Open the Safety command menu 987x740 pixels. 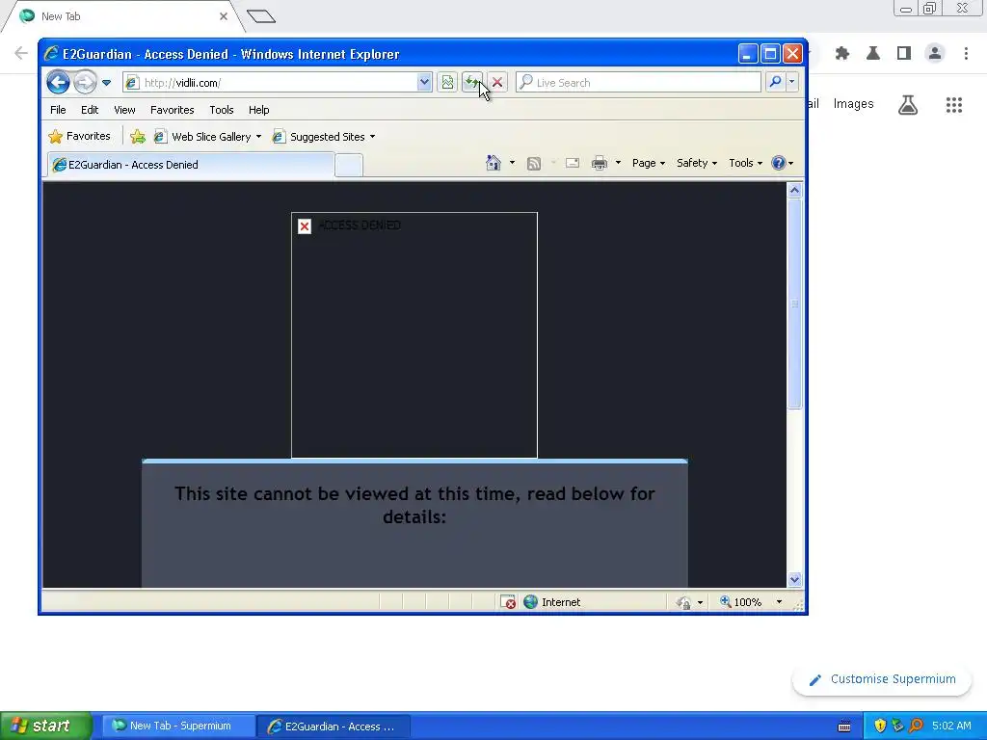point(697,163)
